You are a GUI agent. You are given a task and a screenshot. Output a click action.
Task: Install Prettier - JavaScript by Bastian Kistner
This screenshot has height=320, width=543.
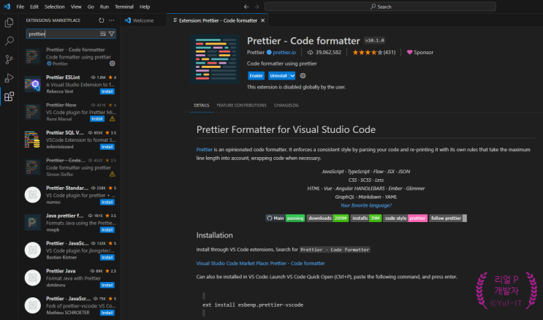[x=107, y=257]
